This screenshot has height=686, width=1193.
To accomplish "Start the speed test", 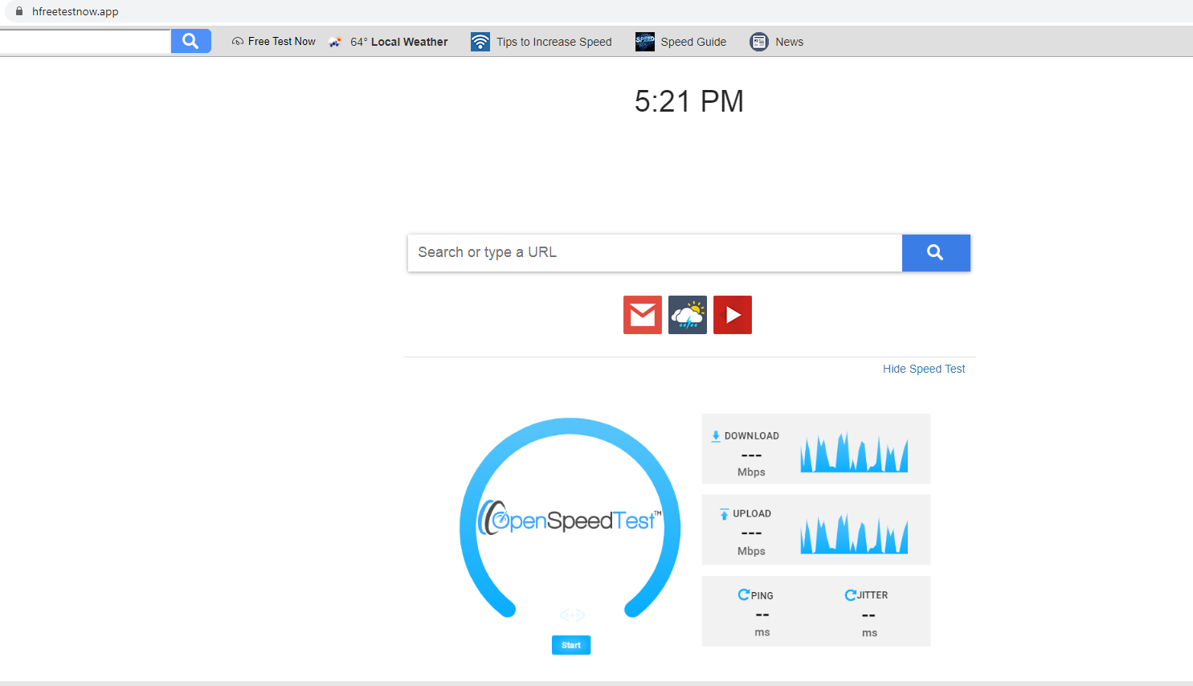I will pyautogui.click(x=571, y=645).
